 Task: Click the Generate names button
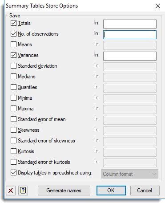pyautogui.click(x=64, y=191)
